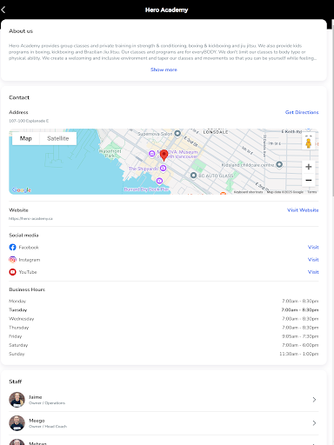This screenshot has width=334, height=445.
Task: Click the address text 107-100 Esplanade E
Action: tap(29, 121)
